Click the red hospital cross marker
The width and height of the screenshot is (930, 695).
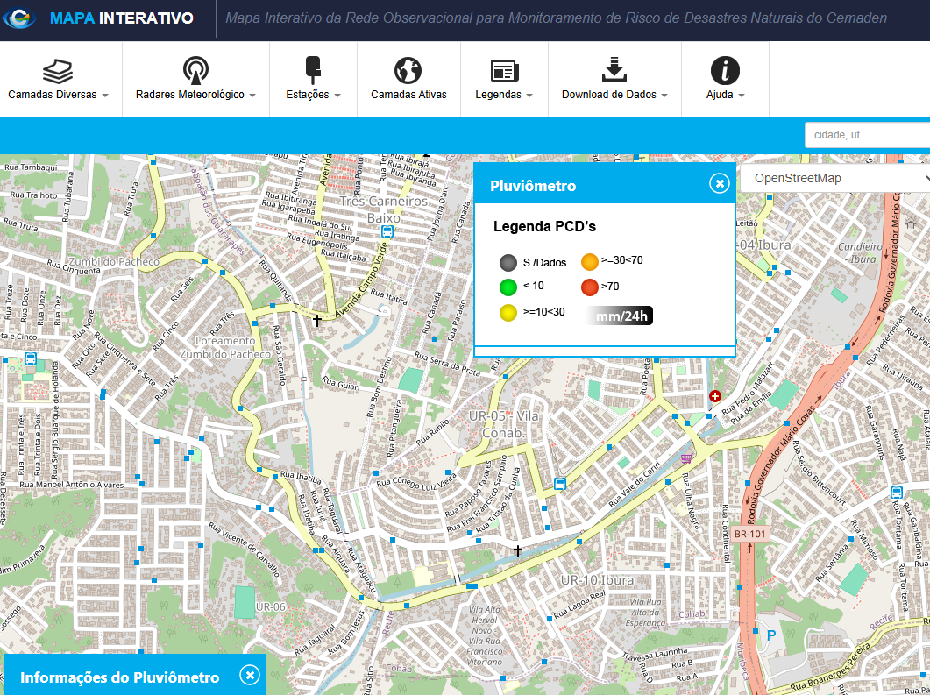click(715, 396)
